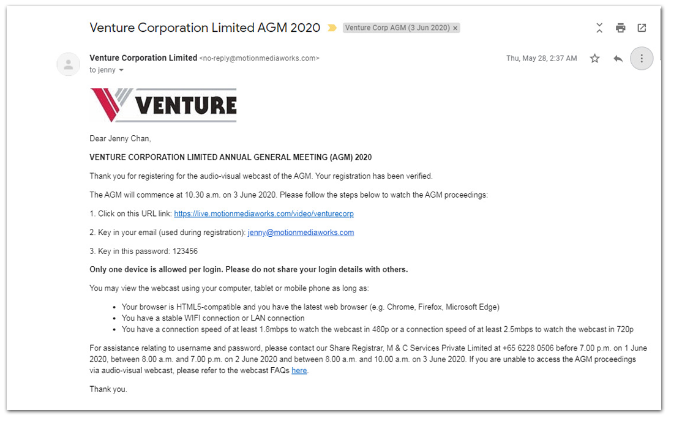
Task: Print the email using the printer icon
Action: [x=620, y=28]
